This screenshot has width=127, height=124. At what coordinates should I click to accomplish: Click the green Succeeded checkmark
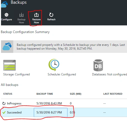pyautogui.click(x=4, y=112)
